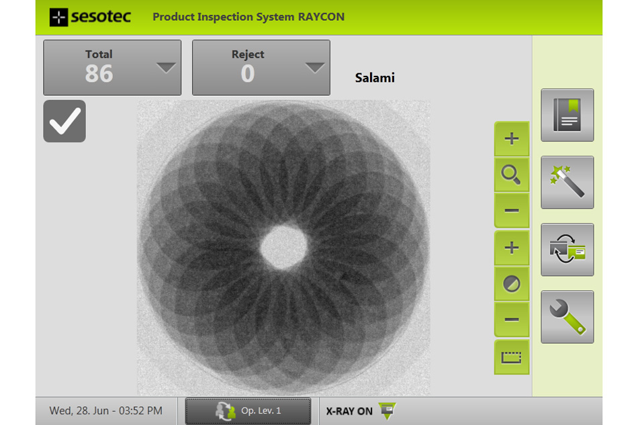Select the auto-setup wizard tool
638x425 pixels.
567,182
